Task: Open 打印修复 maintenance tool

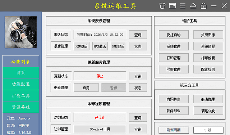Action: (x=208, y=58)
